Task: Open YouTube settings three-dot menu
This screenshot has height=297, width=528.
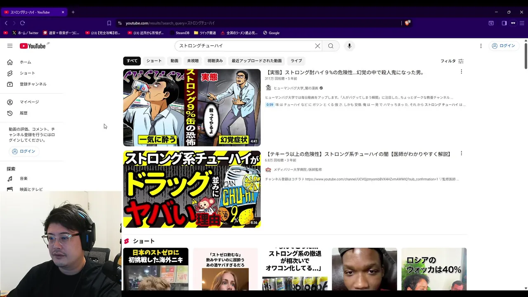Action: [x=481, y=46]
